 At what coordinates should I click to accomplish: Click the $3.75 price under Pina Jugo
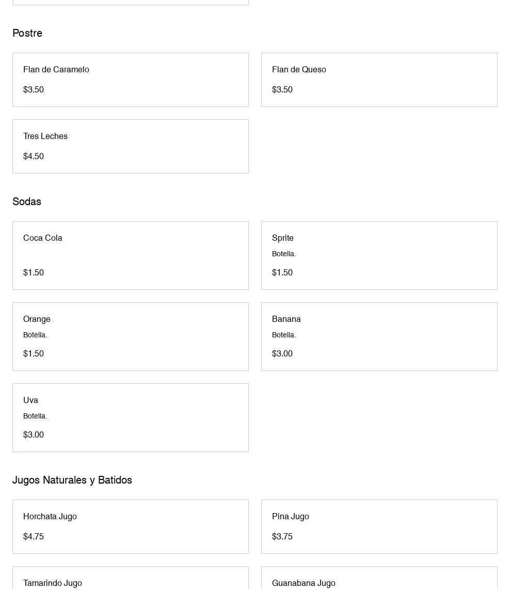tap(282, 536)
